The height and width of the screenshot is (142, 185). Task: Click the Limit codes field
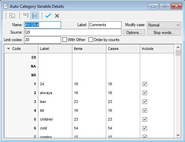[42, 40]
